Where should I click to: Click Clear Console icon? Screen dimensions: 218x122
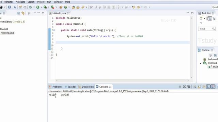[195, 87]
